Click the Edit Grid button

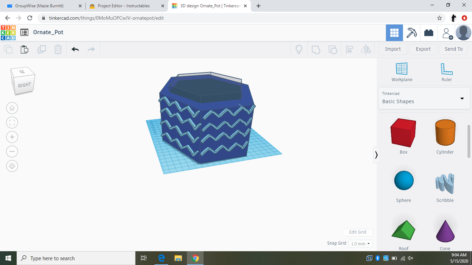click(357, 232)
